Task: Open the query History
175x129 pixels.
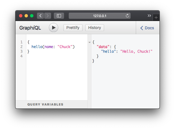Action: coord(94,28)
